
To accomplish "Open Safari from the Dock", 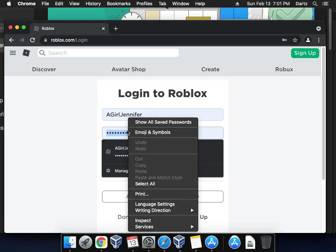I will (164, 242).
